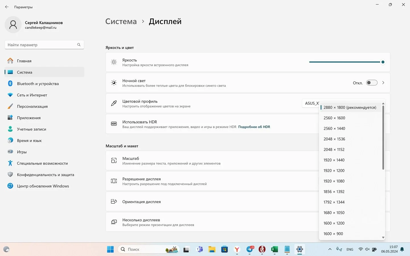This screenshot has height=256, width=410.
Task: Select 2880 × 1800 (рекомендуется) resolution
Action: click(x=351, y=108)
